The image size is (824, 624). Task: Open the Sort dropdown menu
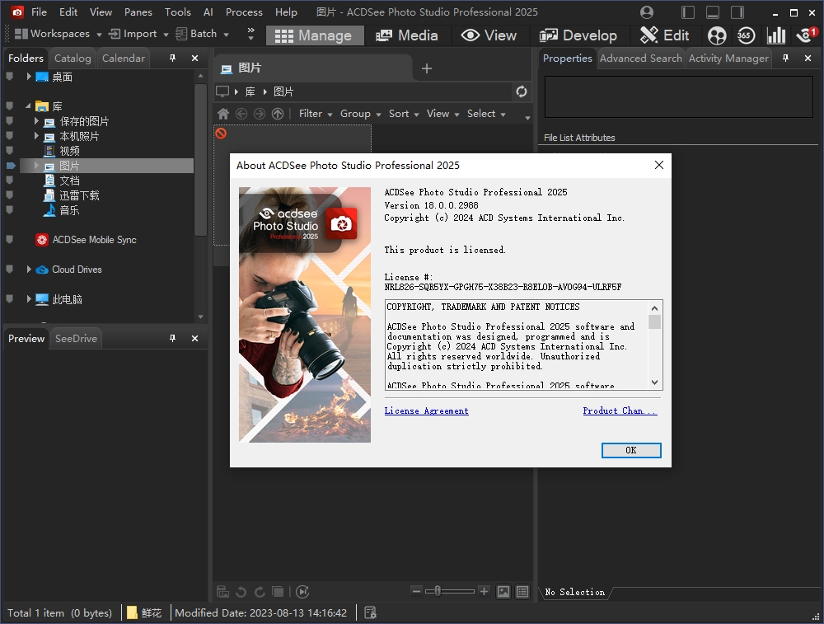404,114
